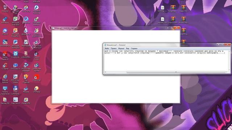Select the Atomic Alarm Clock desktop icon
Screen dimensions: 232x130
[x=36, y=32]
